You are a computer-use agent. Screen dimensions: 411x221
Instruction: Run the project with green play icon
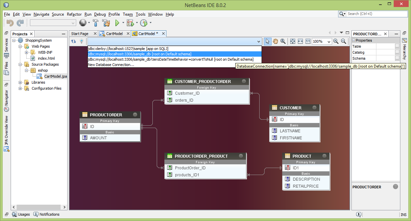point(117,23)
